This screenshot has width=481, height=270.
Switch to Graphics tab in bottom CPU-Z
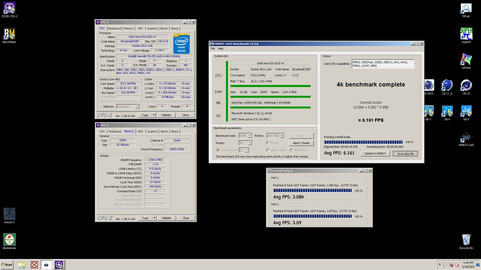(x=153, y=131)
